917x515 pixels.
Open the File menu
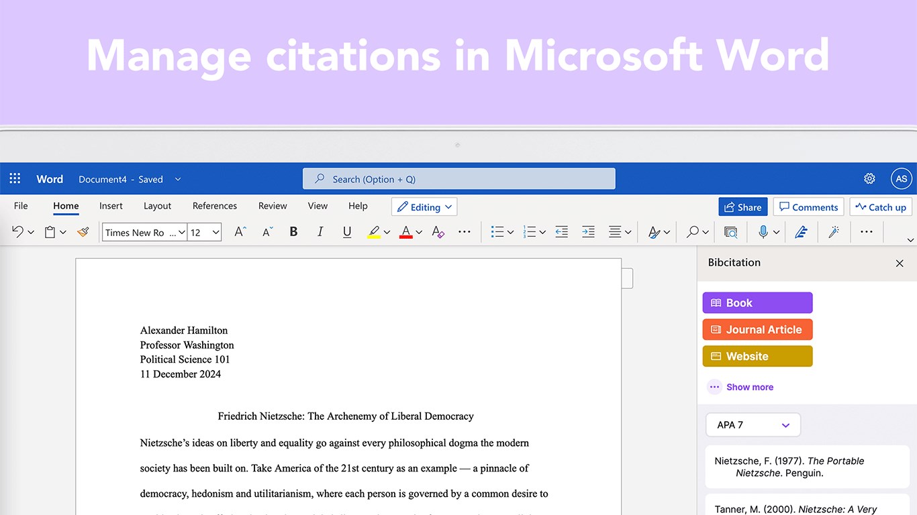tap(21, 206)
